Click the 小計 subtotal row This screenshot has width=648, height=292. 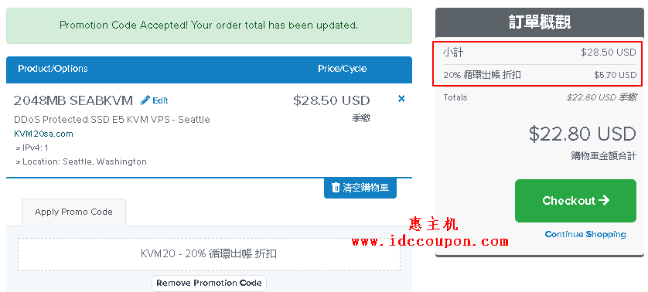pyautogui.click(x=540, y=53)
